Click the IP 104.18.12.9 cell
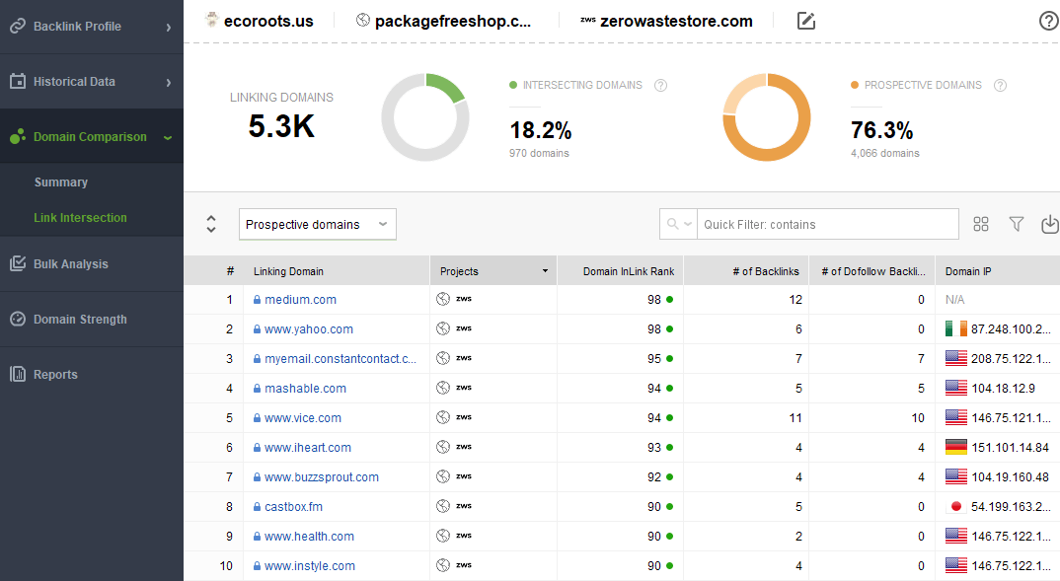Viewport: 1060px width, 581px height. click(x=1003, y=389)
